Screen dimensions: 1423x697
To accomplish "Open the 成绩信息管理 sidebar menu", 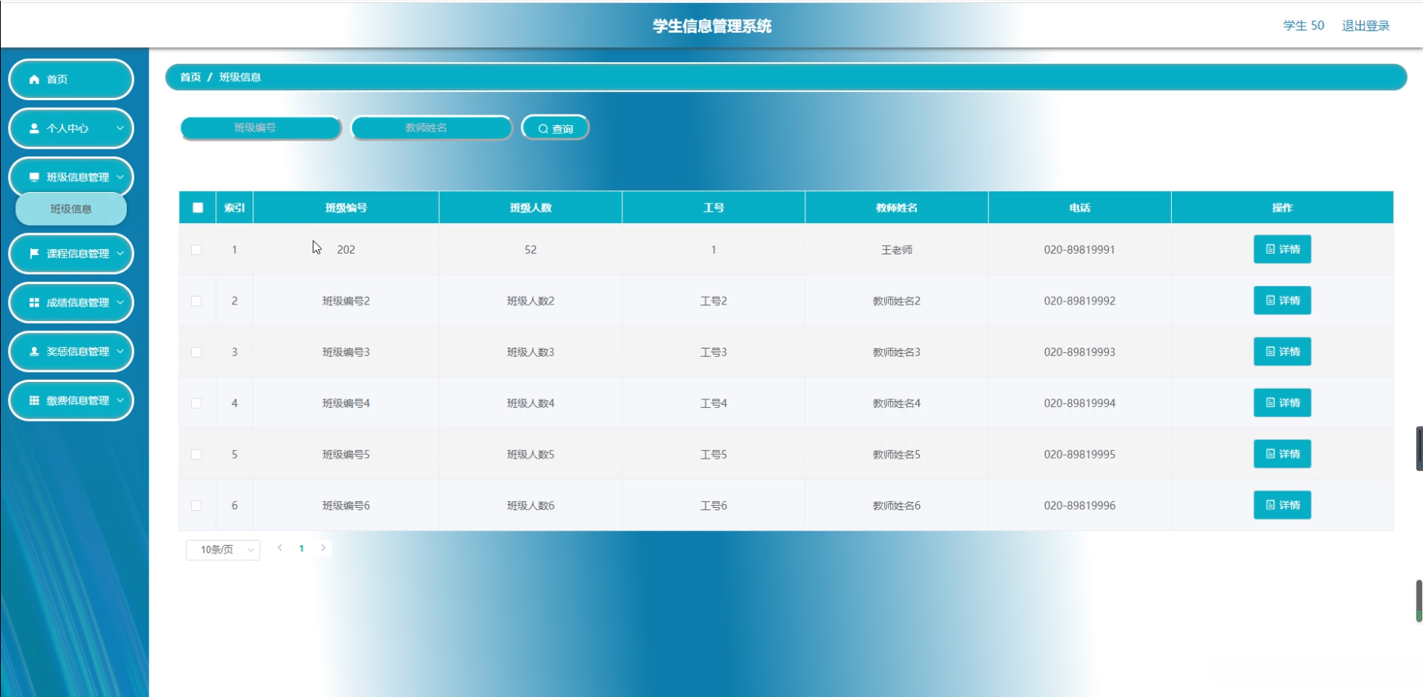I will coord(71,302).
